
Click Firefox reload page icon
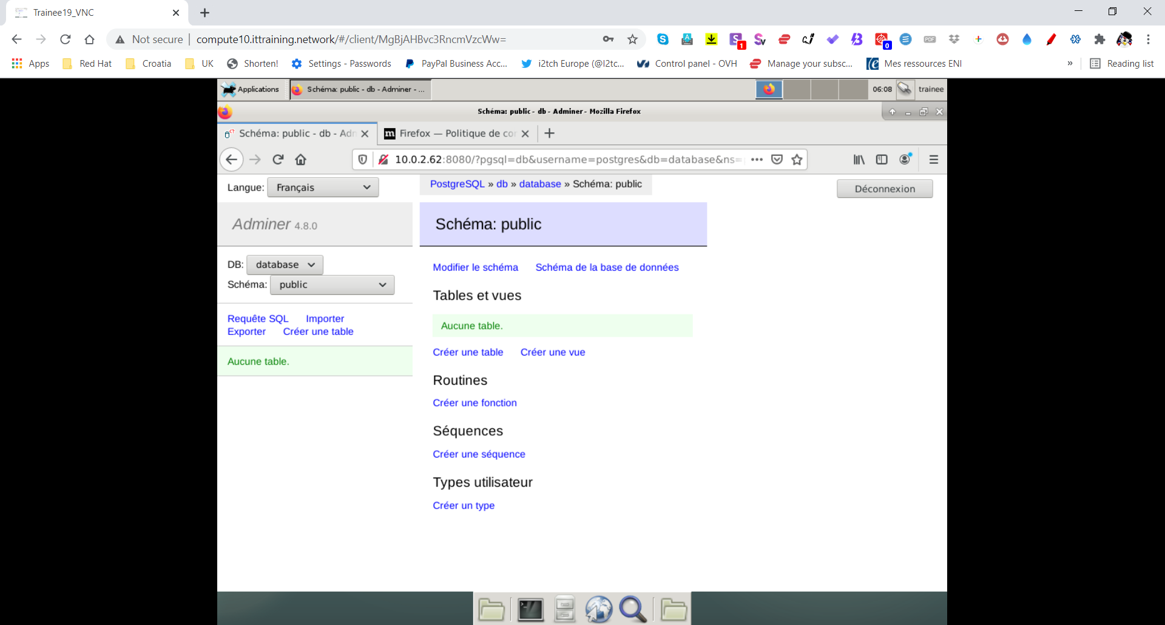click(x=278, y=160)
